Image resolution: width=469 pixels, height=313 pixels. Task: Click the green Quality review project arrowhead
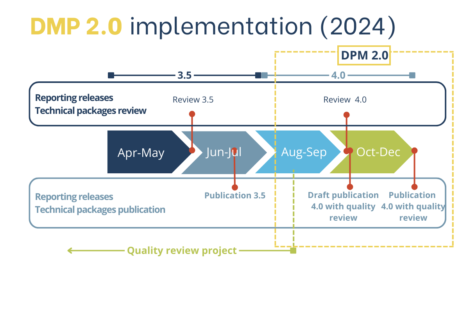click(x=70, y=250)
